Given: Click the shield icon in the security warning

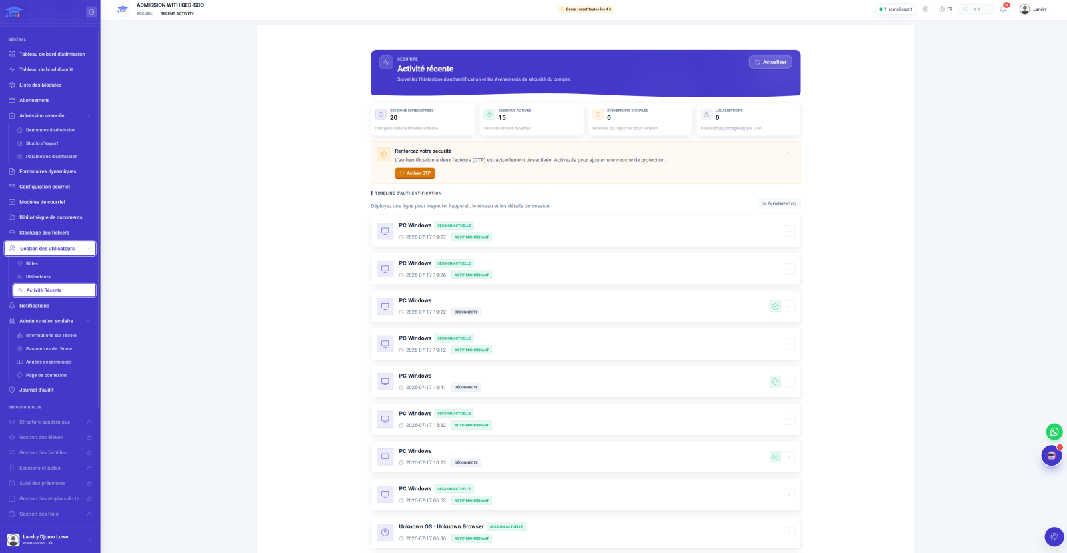Looking at the screenshot, I should click(383, 155).
